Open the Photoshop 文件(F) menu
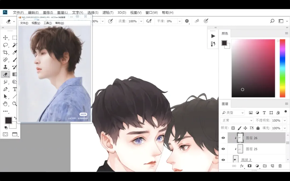290x181 pixels. [x=18, y=13]
